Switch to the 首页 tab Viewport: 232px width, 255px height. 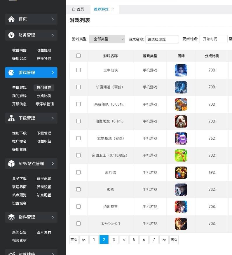pyautogui.click(x=78, y=9)
